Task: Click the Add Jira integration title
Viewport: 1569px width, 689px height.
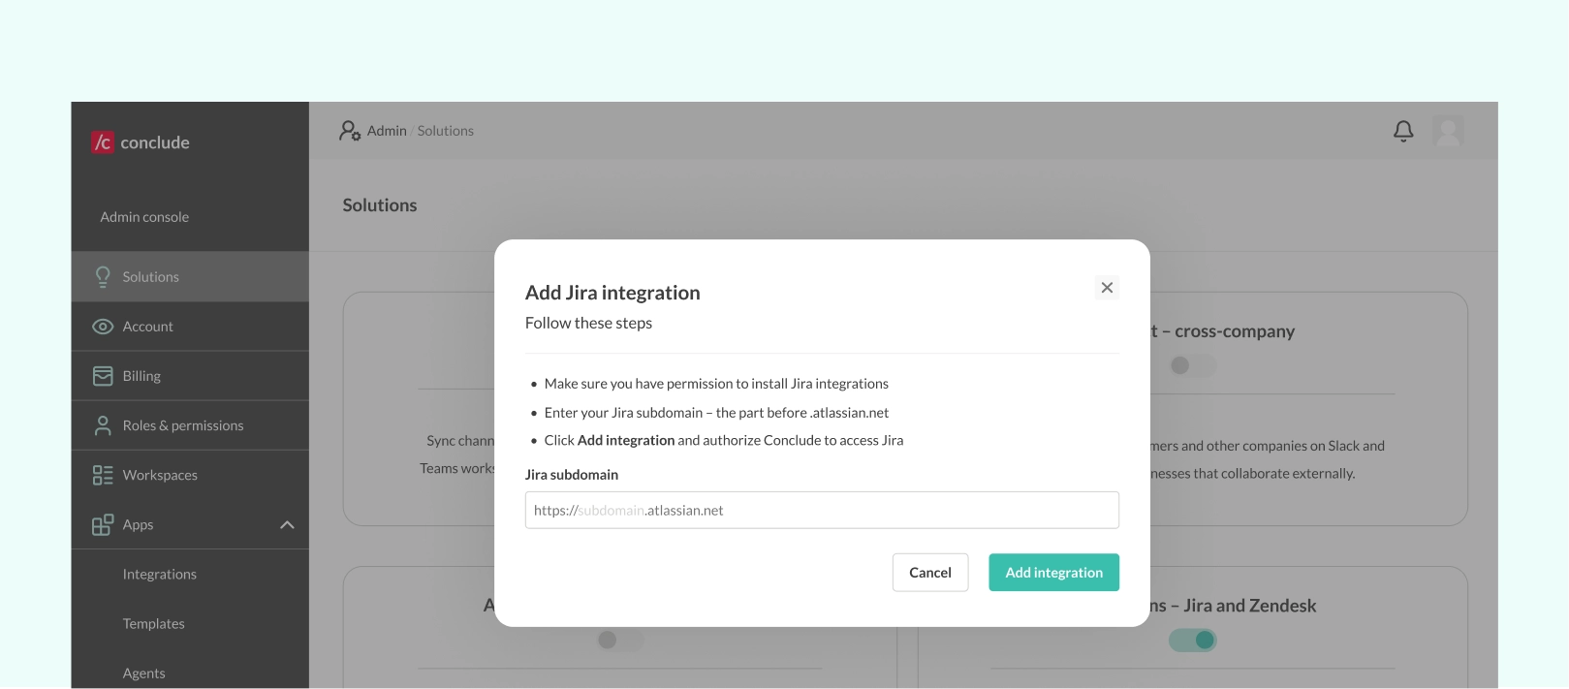Action: (x=612, y=293)
